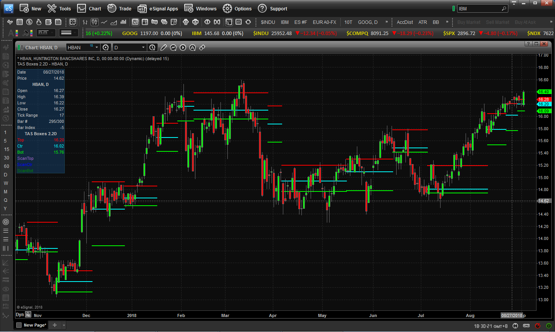Open the Windows menu
The image size is (555, 332).
200,8
